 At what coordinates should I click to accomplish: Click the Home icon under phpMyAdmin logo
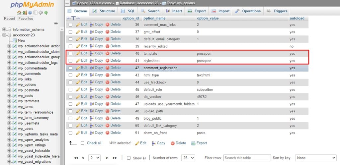point(19,13)
